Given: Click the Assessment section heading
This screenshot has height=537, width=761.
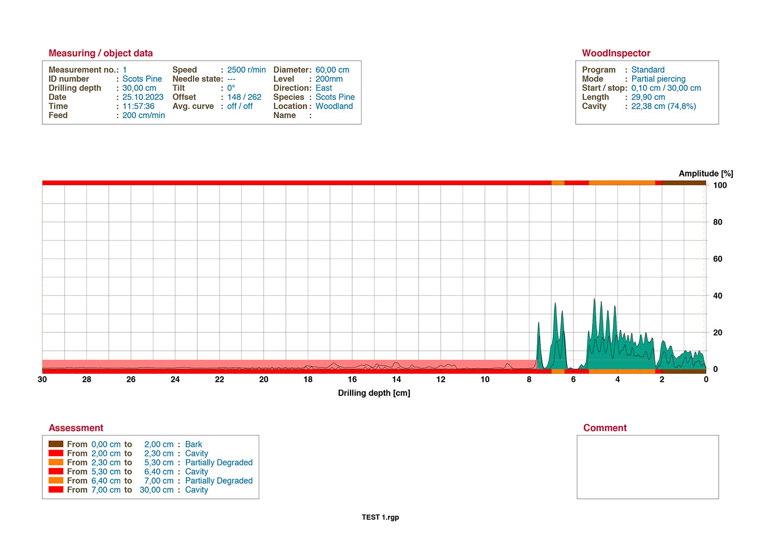Looking at the screenshot, I should 76,428.
